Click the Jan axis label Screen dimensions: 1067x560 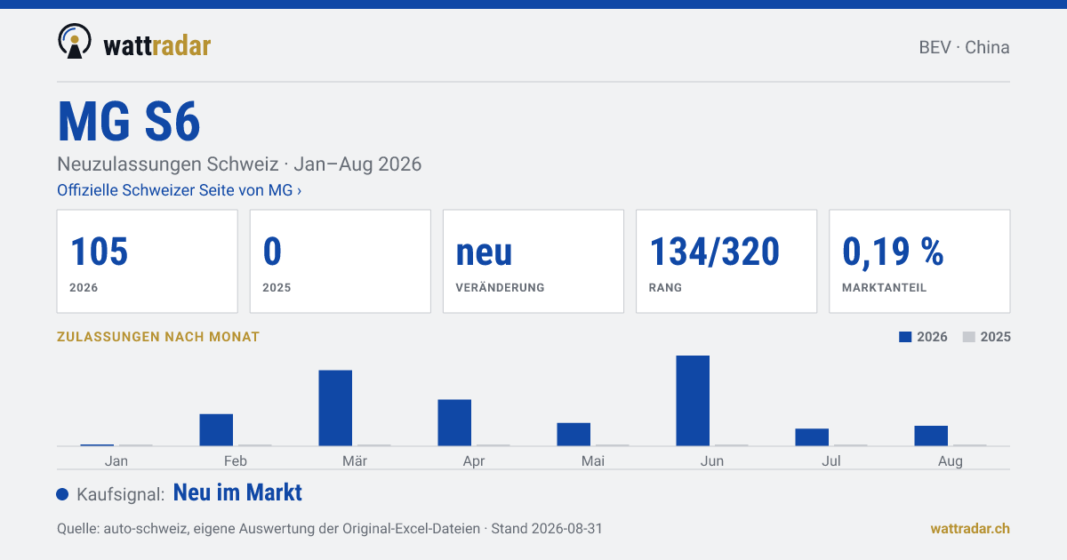116,460
